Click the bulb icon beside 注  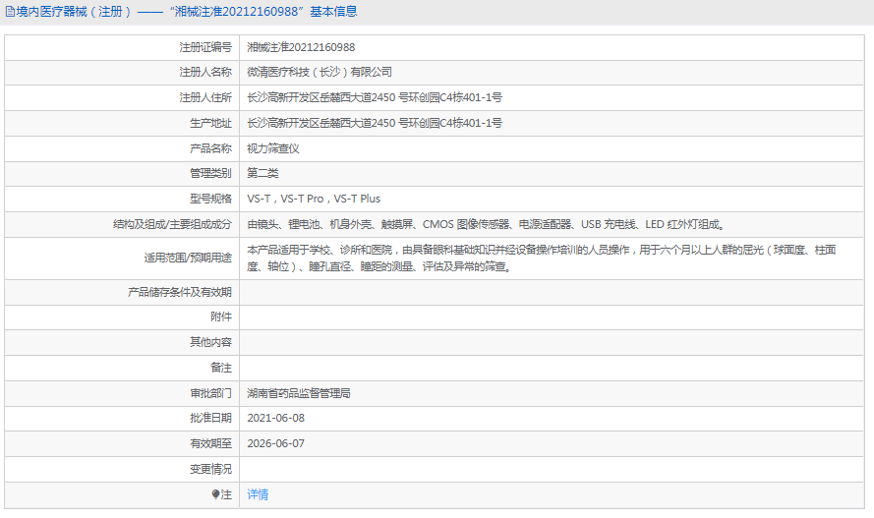point(215,494)
